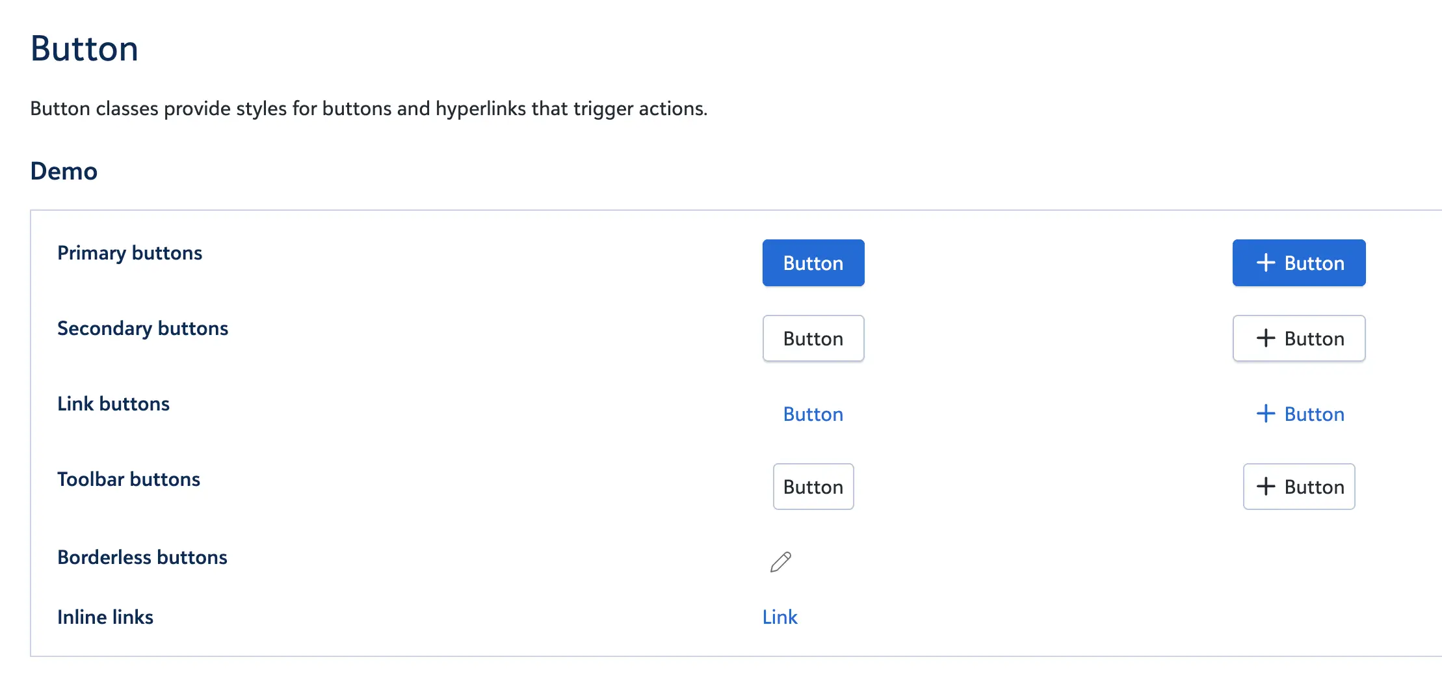The width and height of the screenshot is (1442, 683).
Task: Click the secondary Button with border
Action: tap(813, 338)
